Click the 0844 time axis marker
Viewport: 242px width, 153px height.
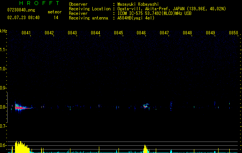[95, 33]
